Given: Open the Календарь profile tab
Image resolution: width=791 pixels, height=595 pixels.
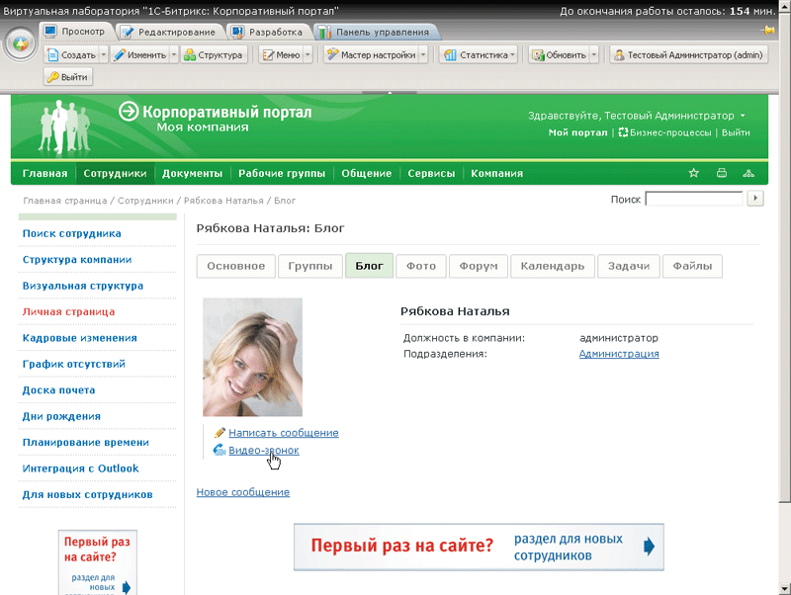Looking at the screenshot, I should 553,266.
